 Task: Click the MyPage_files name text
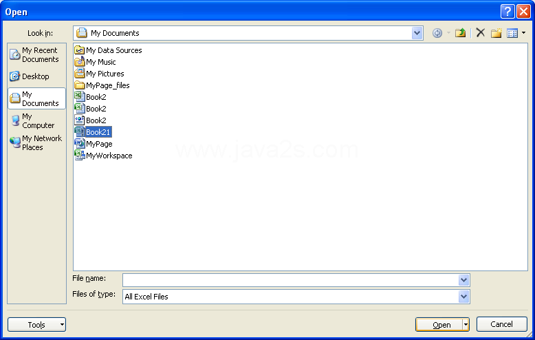108,85
